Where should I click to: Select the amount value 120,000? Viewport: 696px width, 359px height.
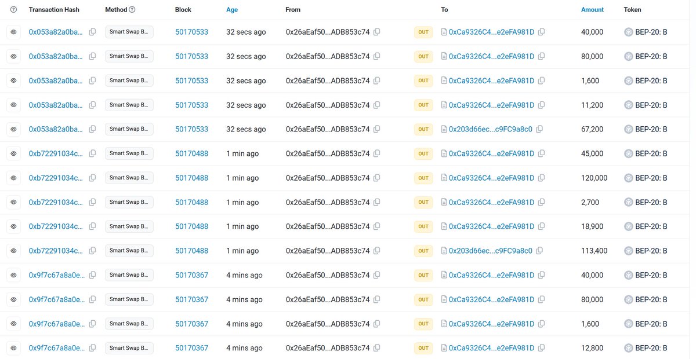594,178
